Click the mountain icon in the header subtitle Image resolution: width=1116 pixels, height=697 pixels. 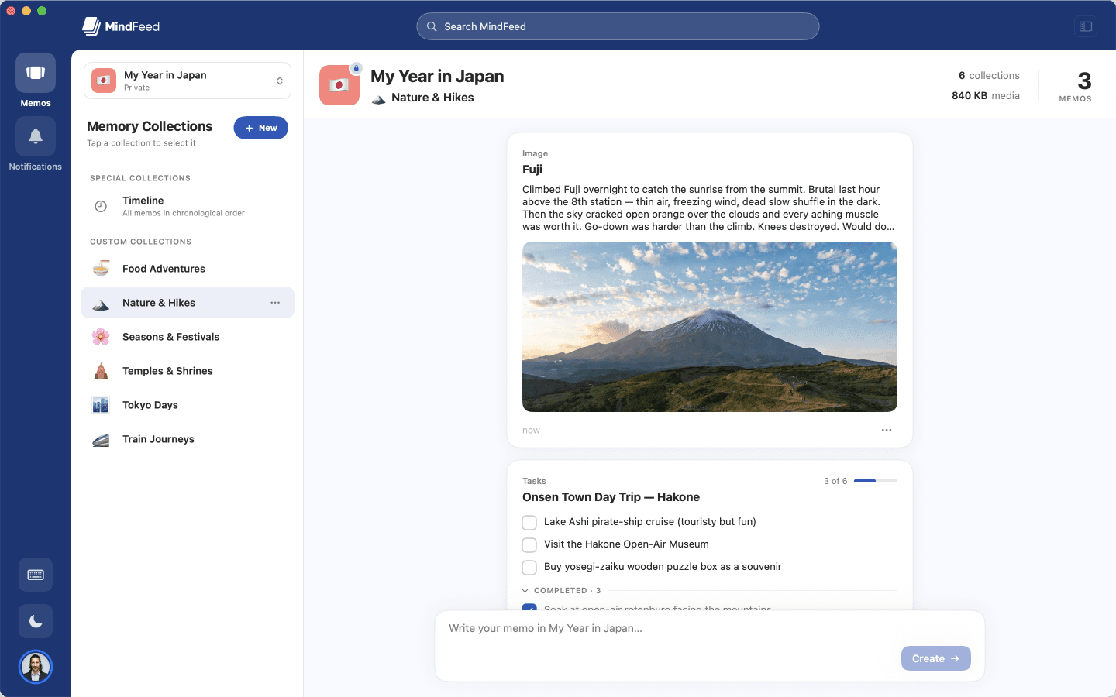379,98
